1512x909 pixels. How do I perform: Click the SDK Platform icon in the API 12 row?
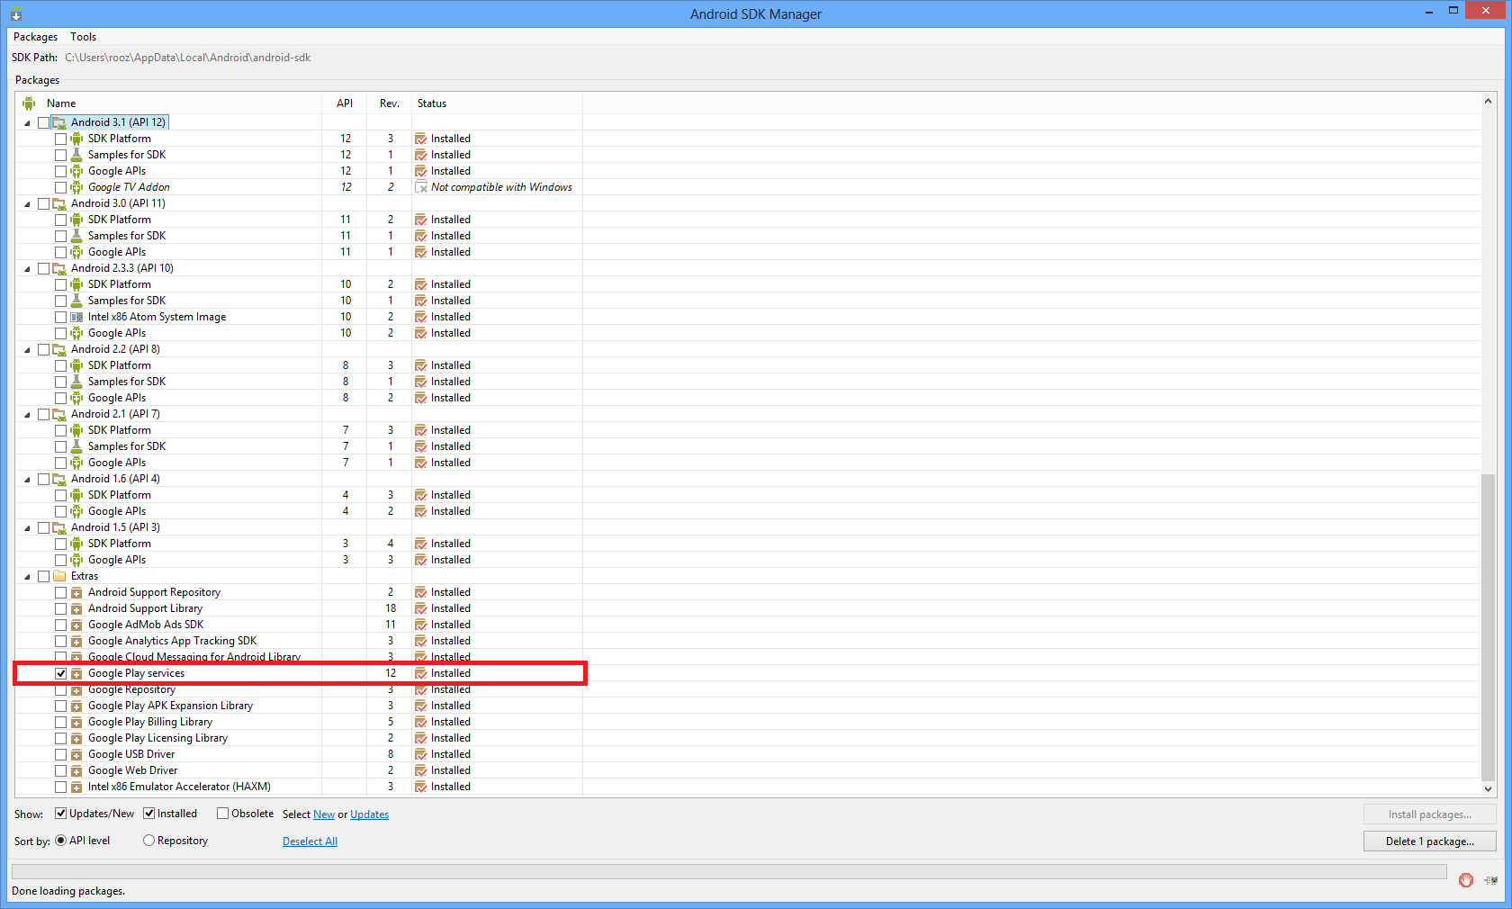click(x=76, y=139)
